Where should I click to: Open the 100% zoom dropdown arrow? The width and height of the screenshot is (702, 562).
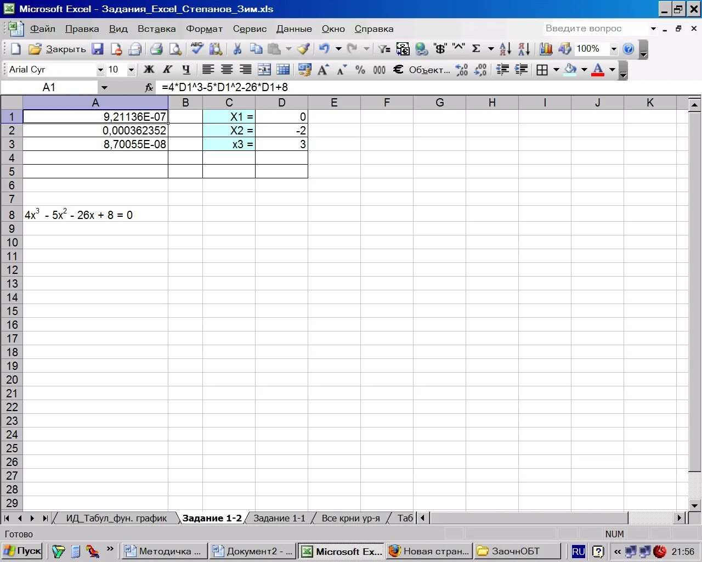click(614, 49)
